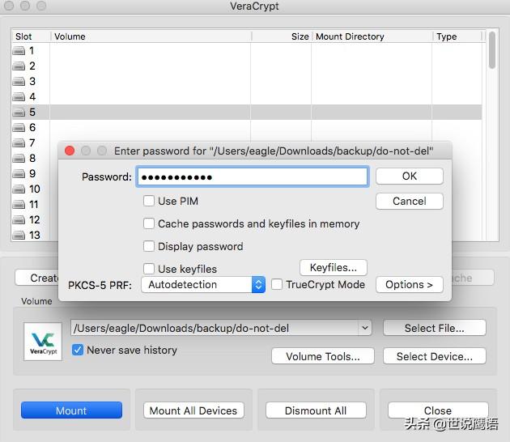Click the VeraCrypt logo icon
This screenshot has width=510, height=442.
click(x=42, y=341)
